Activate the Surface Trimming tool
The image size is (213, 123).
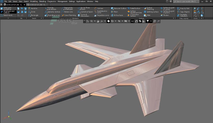coord(149,8)
